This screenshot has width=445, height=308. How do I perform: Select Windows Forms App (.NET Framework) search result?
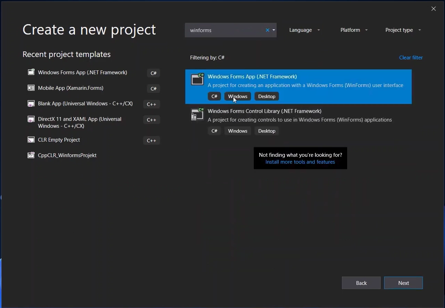[x=298, y=87]
